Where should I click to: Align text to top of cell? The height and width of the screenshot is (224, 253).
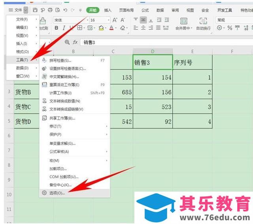point(136,20)
